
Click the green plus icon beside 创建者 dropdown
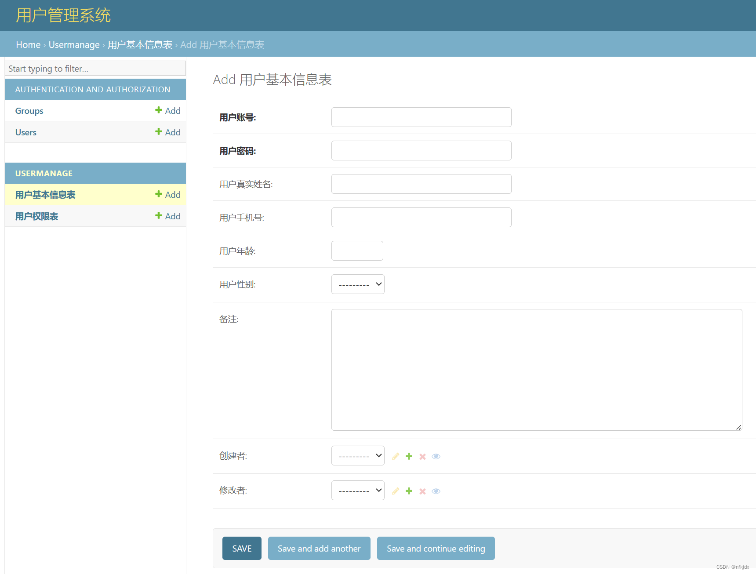point(409,456)
